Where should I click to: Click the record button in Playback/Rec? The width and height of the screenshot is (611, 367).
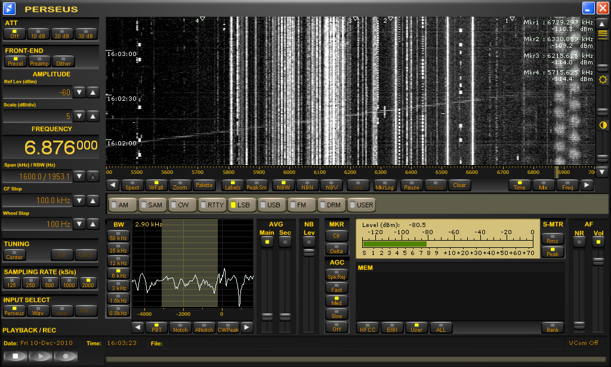(x=66, y=356)
